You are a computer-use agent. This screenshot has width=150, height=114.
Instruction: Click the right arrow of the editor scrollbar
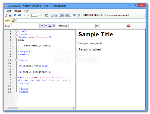(74, 108)
